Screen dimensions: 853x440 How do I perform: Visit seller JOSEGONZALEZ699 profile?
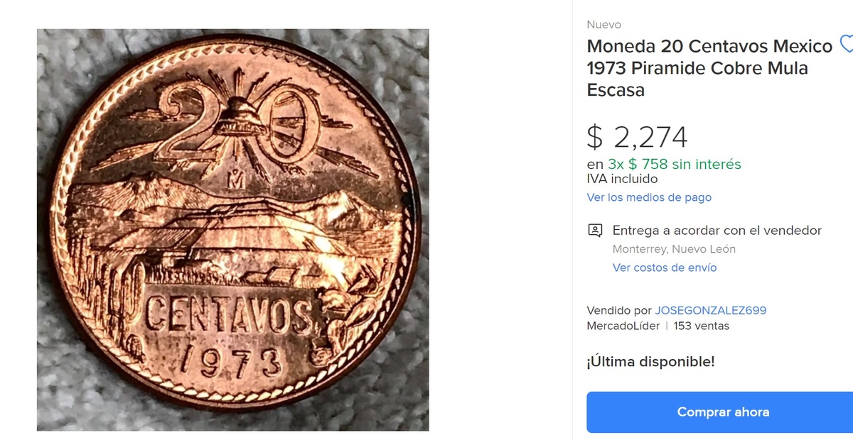coord(711,310)
